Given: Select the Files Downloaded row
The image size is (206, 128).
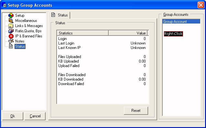Looking at the screenshot, I should [102, 75].
